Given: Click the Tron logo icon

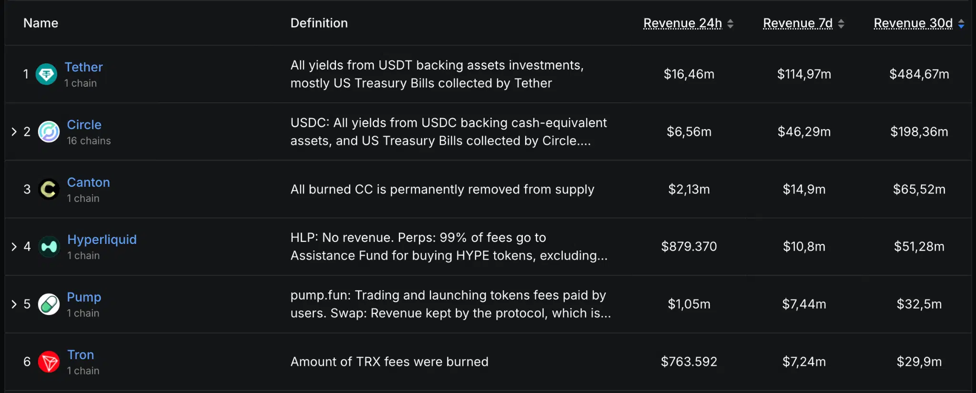Looking at the screenshot, I should [49, 362].
